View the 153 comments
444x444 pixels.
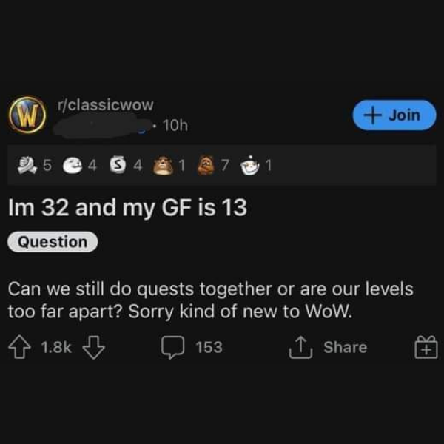pyautogui.click(x=209, y=347)
